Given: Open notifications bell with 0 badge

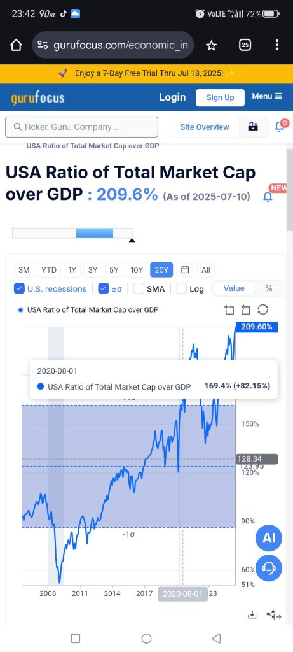Looking at the screenshot, I should coord(282,126).
